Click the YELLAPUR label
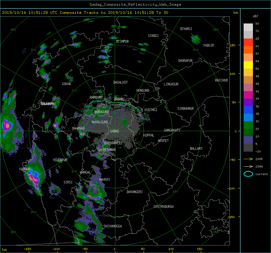Screen dimensions: 271x253 pos(60,160)
